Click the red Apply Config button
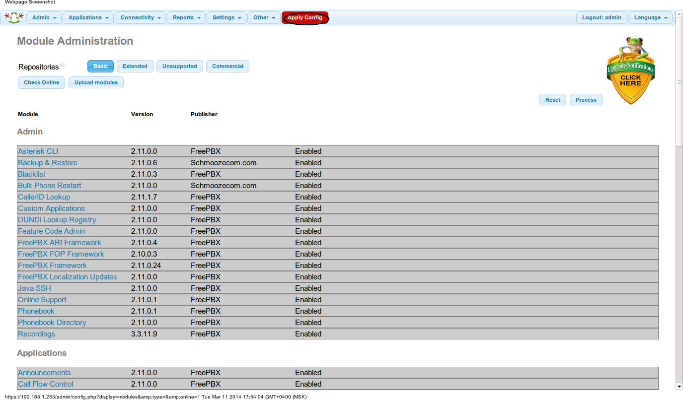Image resolution: width=683 pixels, height=400 pixels. click(305, 17)
